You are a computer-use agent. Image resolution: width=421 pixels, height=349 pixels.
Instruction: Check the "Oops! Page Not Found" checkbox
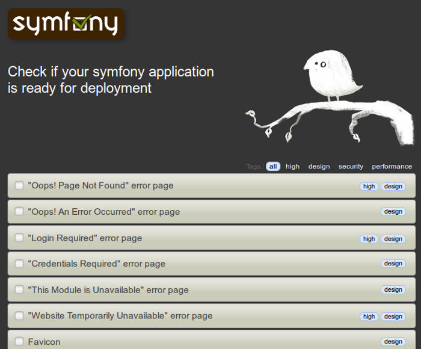click(x=19, y=185)
